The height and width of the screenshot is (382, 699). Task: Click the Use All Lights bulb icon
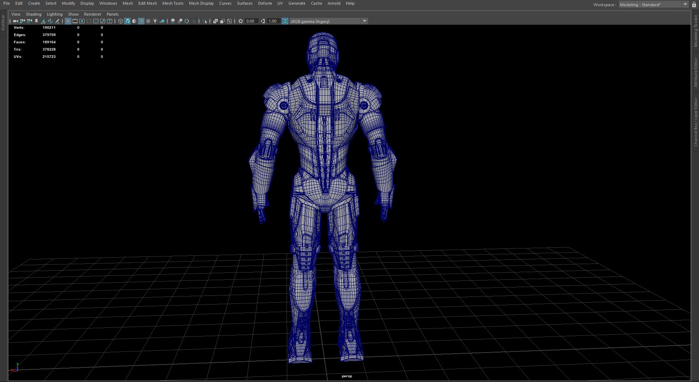[155, 21]
